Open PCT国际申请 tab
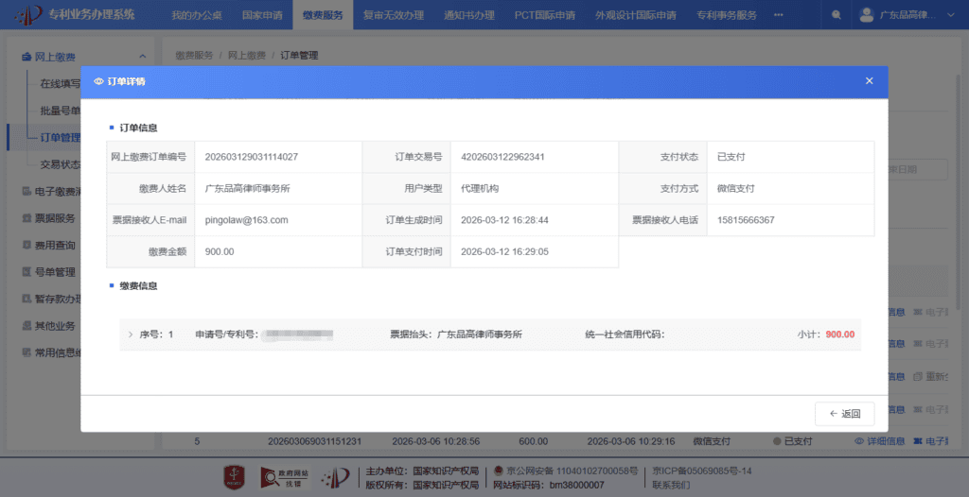 click(x=544, y=15)
